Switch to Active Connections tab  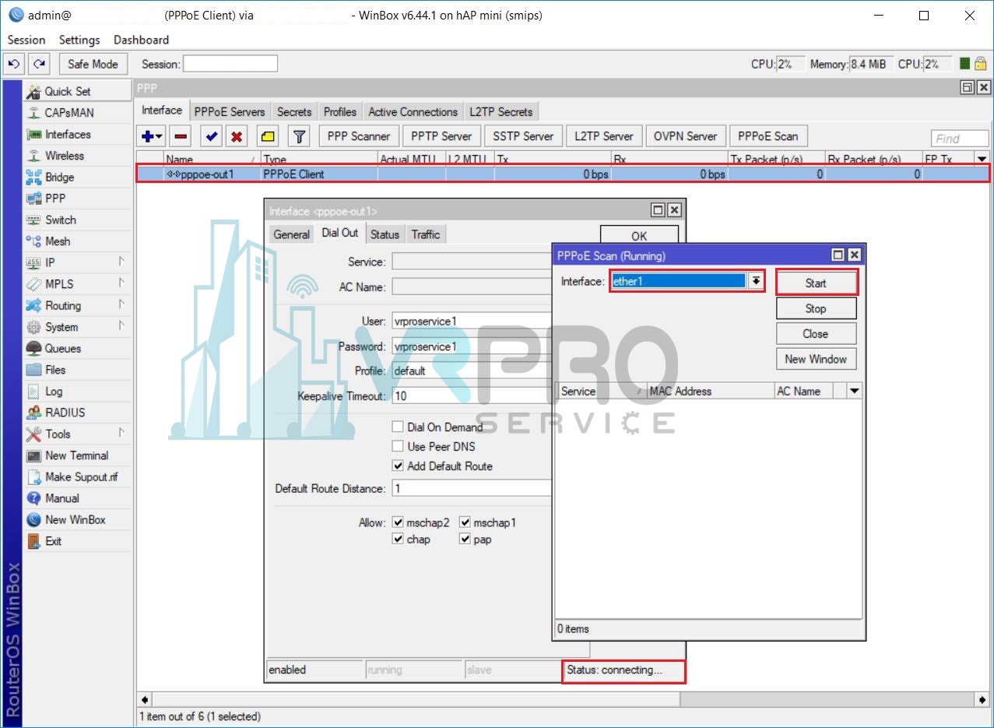tap(413, 112)
